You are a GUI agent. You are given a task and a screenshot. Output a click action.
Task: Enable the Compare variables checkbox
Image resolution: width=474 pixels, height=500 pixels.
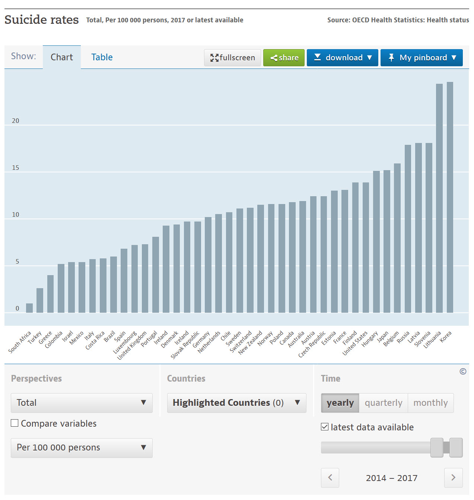point(15,423)
